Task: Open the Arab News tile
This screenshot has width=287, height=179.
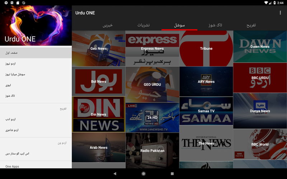Action: pos(98,147)
